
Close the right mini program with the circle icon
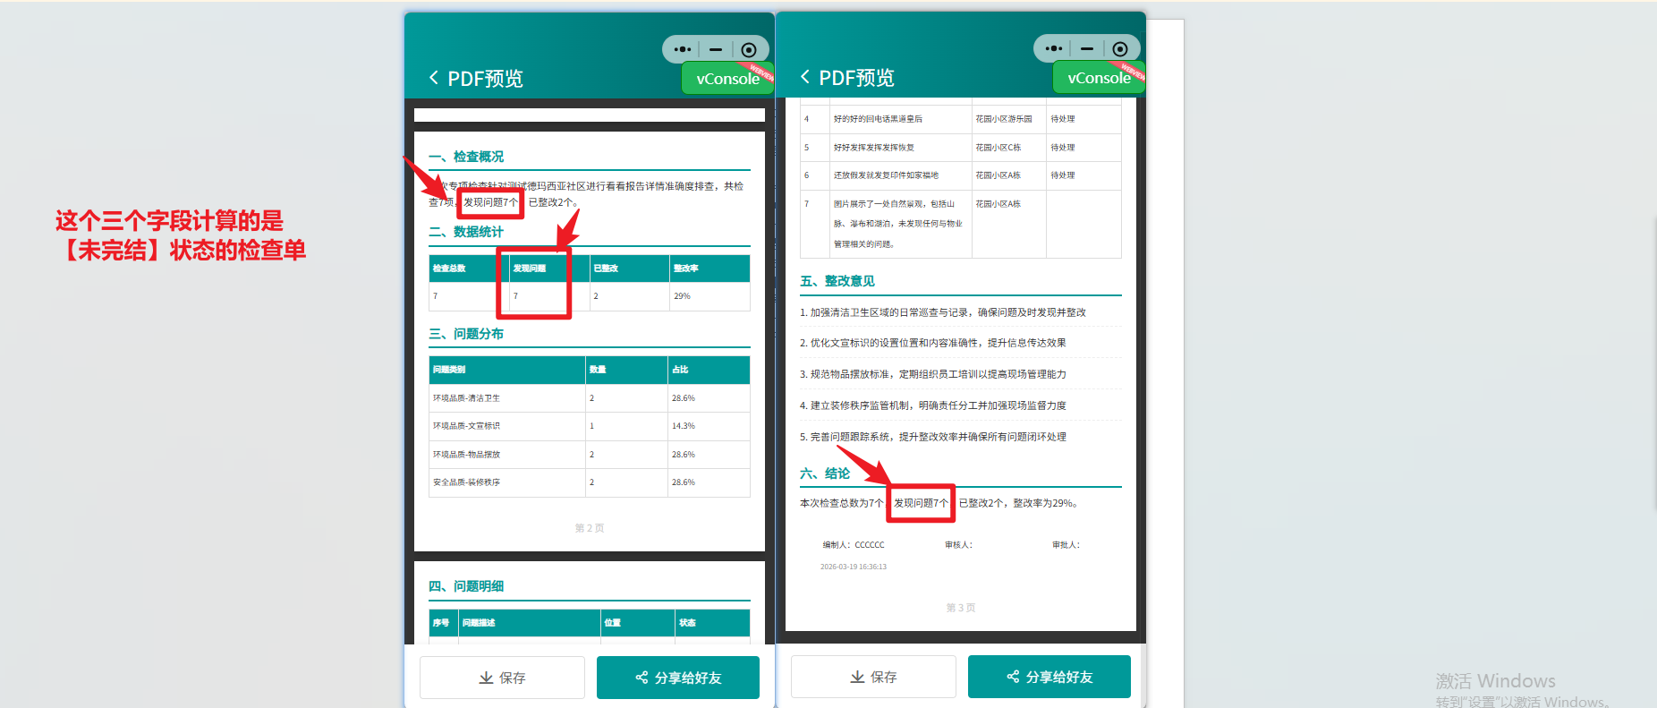point(1119,49)
